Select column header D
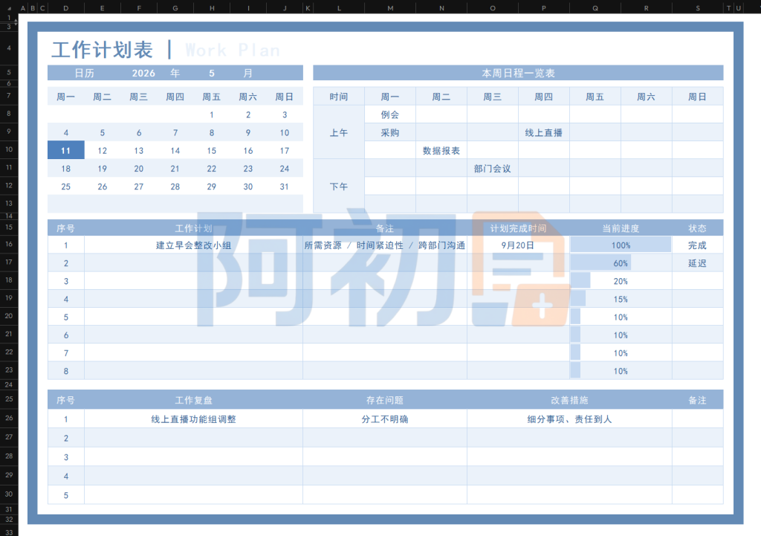Image resolution: width=761 pixels, height=536 pixels. point(66,7)
